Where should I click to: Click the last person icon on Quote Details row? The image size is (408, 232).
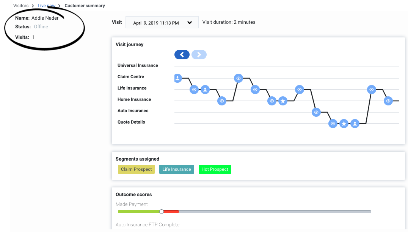pyautogui.click(x=355, y=124)
